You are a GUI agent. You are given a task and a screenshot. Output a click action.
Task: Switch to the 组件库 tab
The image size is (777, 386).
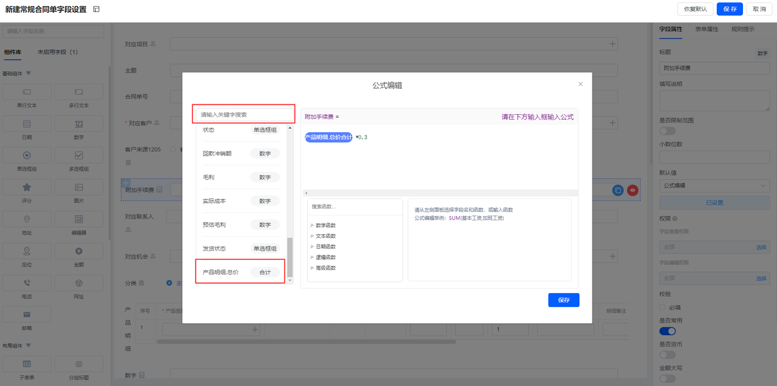pyautogui.click(x=12, y=52)
